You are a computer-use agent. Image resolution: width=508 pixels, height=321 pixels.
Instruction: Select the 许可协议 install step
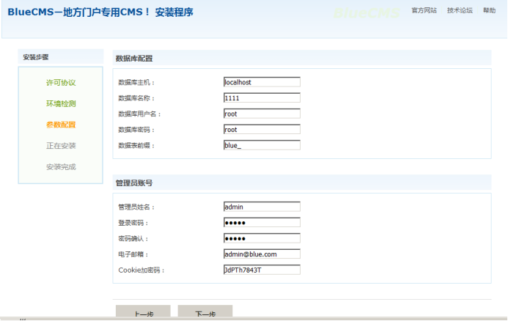click(x=61, y=83)
